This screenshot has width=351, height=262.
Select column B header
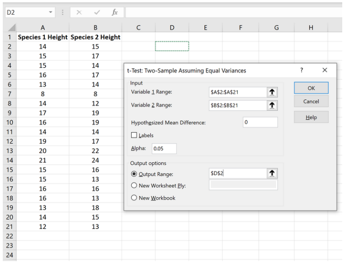(x=95, y=28)
